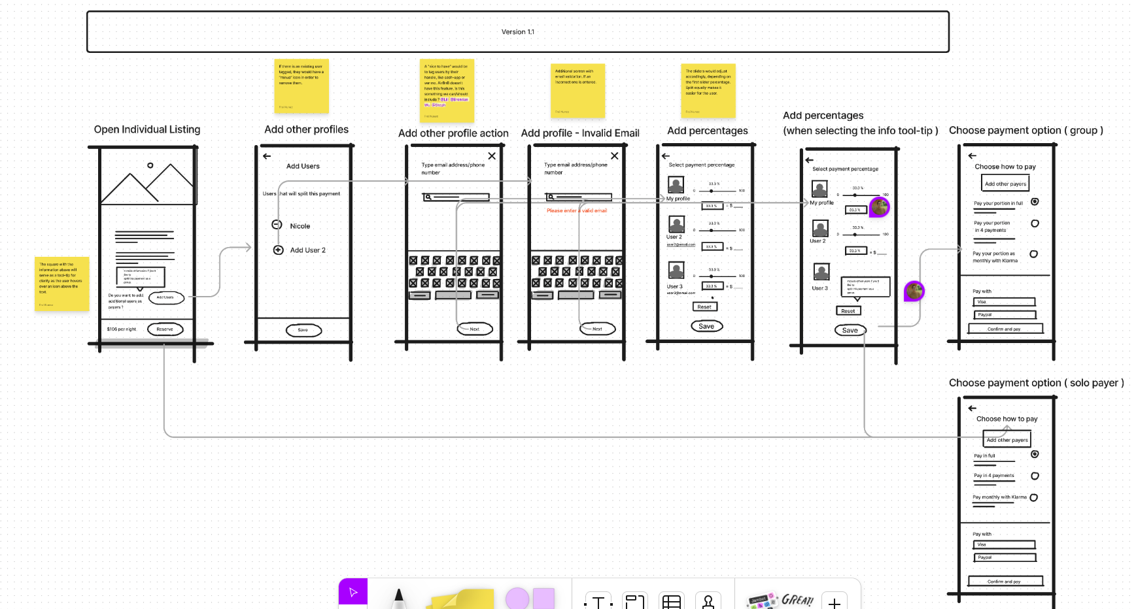The height and width of the screenshot is (609, 1136).
Task: Select solo payer Pay in full radio
Action: (x=1035, y=454)
